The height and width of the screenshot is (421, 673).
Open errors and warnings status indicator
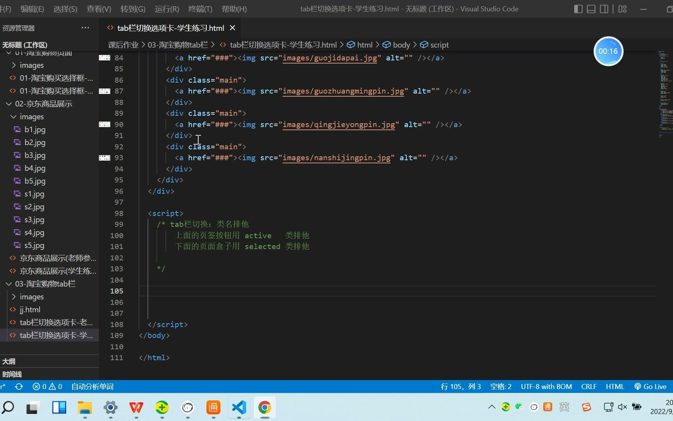tap(48, 386)
